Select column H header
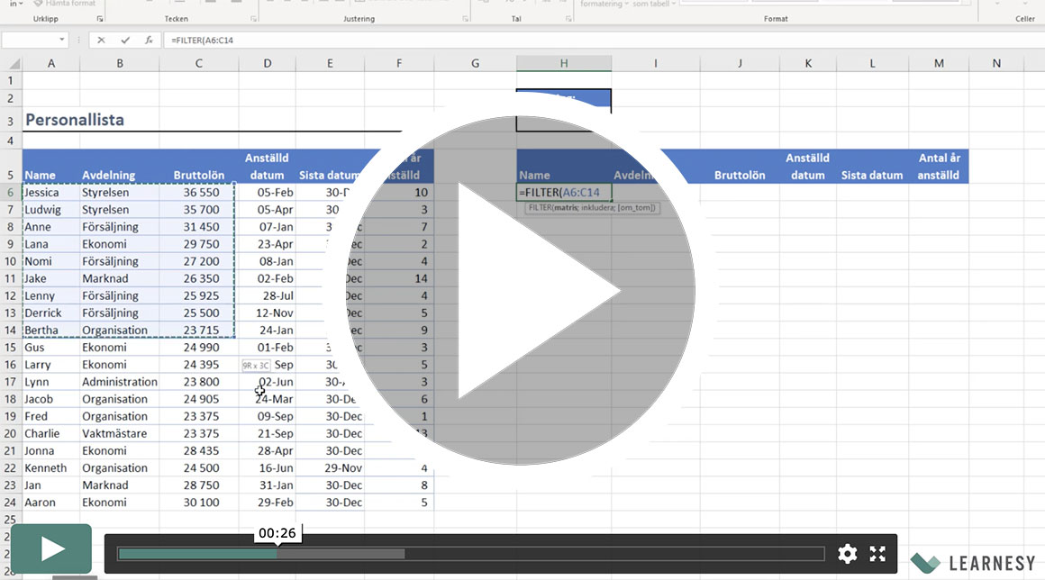 click(564, 63)
